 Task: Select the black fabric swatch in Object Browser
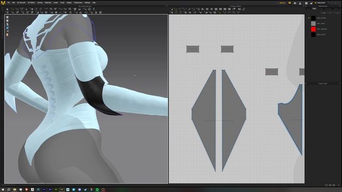coord(313,18)
